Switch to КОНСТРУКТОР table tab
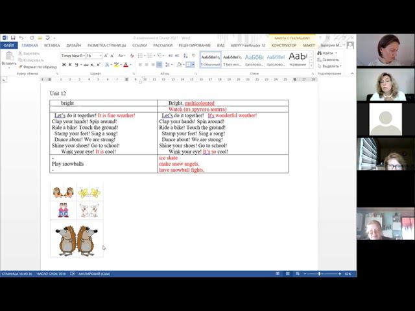Viewport: 415px width, 311px height. click(284, 45)
